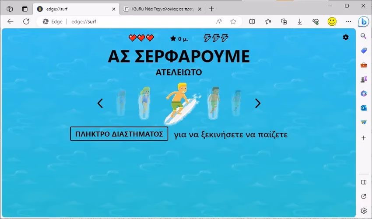Click the για να ξεκινήσετε να παίζετε text
This screenshot has height=219, width=372.
231,134
